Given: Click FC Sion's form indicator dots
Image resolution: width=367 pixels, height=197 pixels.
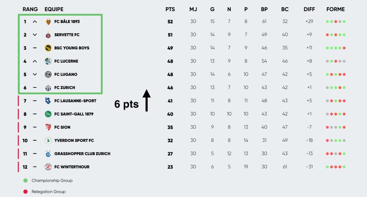Looking at the screenshot, I should point(335,127).
